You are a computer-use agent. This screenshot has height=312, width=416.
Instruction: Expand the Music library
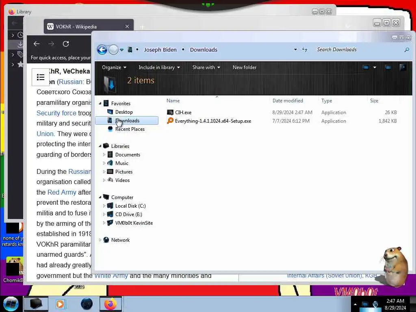tap(104, 163)
